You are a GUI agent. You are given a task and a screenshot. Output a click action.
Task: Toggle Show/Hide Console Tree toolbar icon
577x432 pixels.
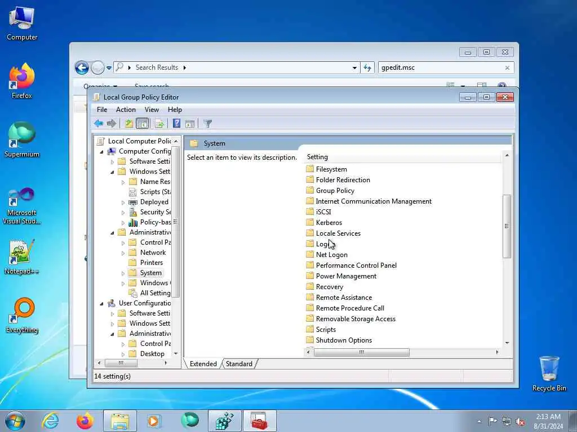tap(143, 123)
